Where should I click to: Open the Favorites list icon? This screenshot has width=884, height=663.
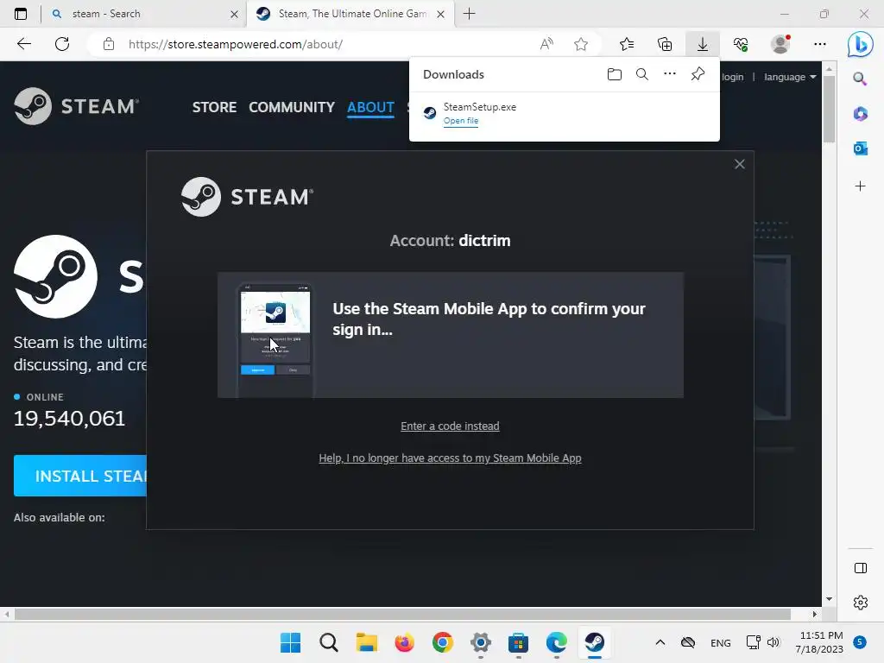627,44
